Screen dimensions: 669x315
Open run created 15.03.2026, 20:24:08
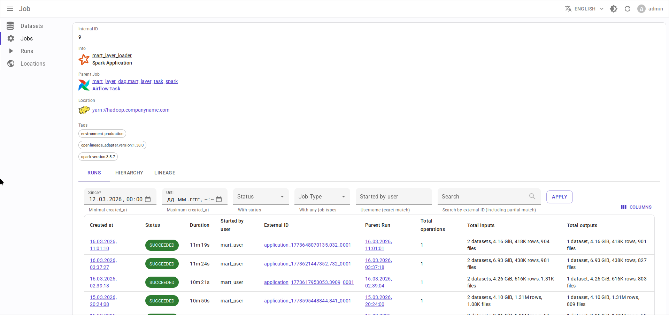pyautogui.click(x=103, y=301)
